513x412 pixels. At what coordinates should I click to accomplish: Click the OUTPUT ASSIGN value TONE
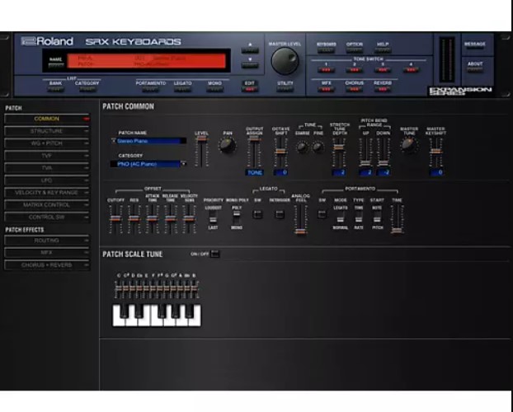pos(255,172)
